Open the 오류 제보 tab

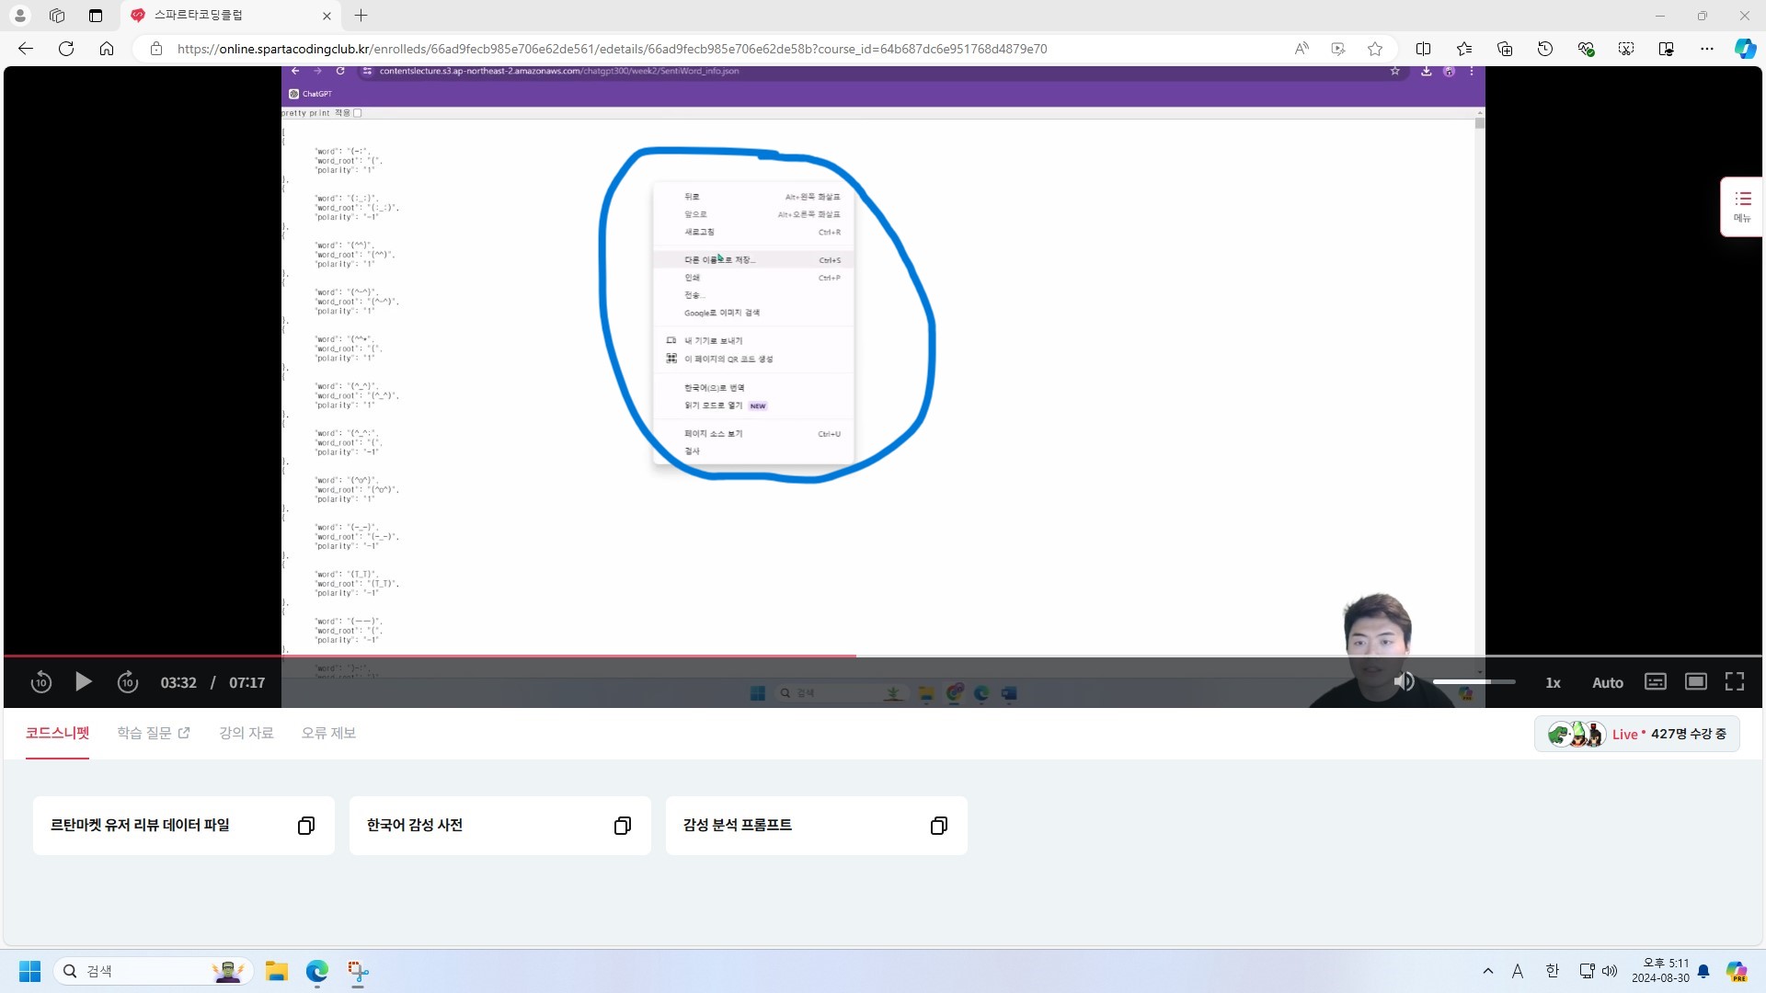tap(328, 733)
